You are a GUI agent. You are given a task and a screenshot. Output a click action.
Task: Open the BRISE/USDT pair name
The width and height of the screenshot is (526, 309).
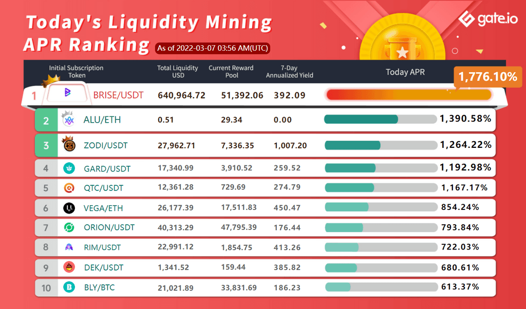pyautogui.click(x=118, y=95)
